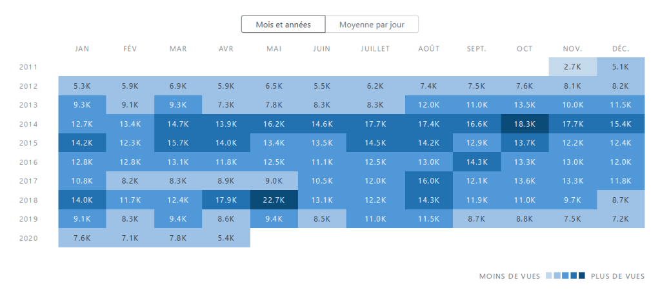Image resolution: width=660 pixels, height=297 pixels.
Task: Select the 5.1K cell for December 2011
Action: point(621,66)
